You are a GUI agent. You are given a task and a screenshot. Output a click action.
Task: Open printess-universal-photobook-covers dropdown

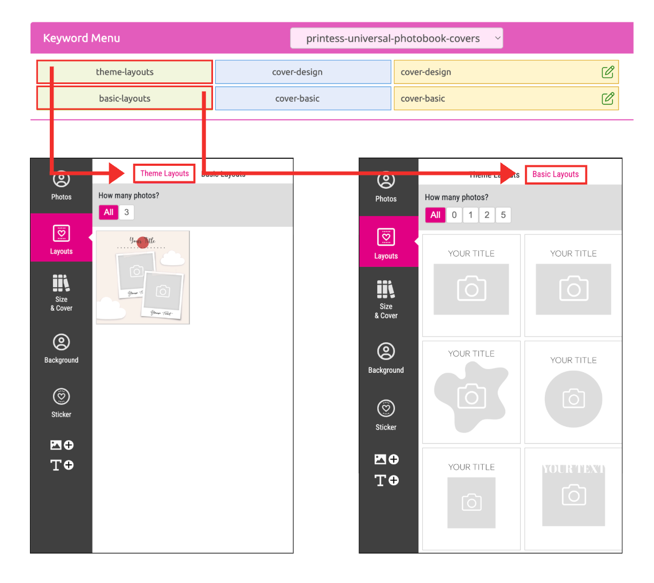pyautogui.click(x=396, y=39)
